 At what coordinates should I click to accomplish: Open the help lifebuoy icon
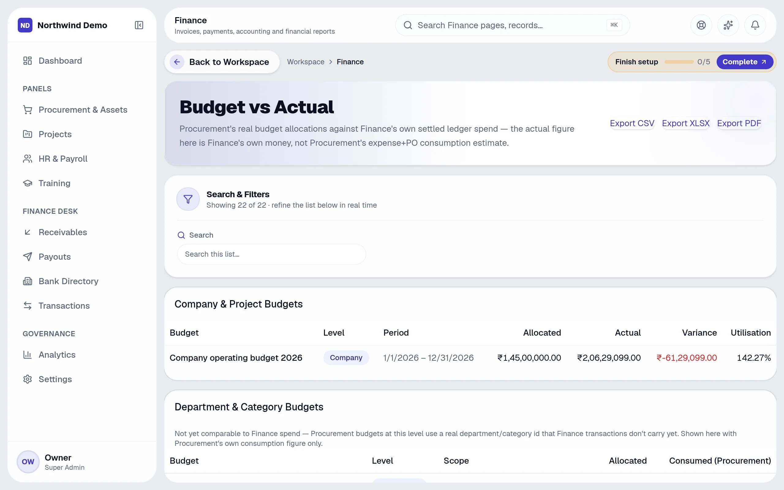coord(701,25)
